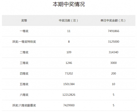
Task: Click the special prize count 8
Action: [x=69, y=42]
